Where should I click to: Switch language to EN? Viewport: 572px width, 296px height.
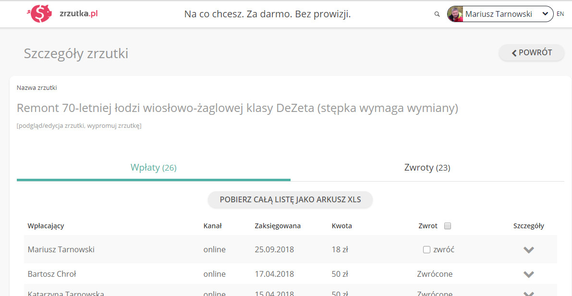click(560, 14)
